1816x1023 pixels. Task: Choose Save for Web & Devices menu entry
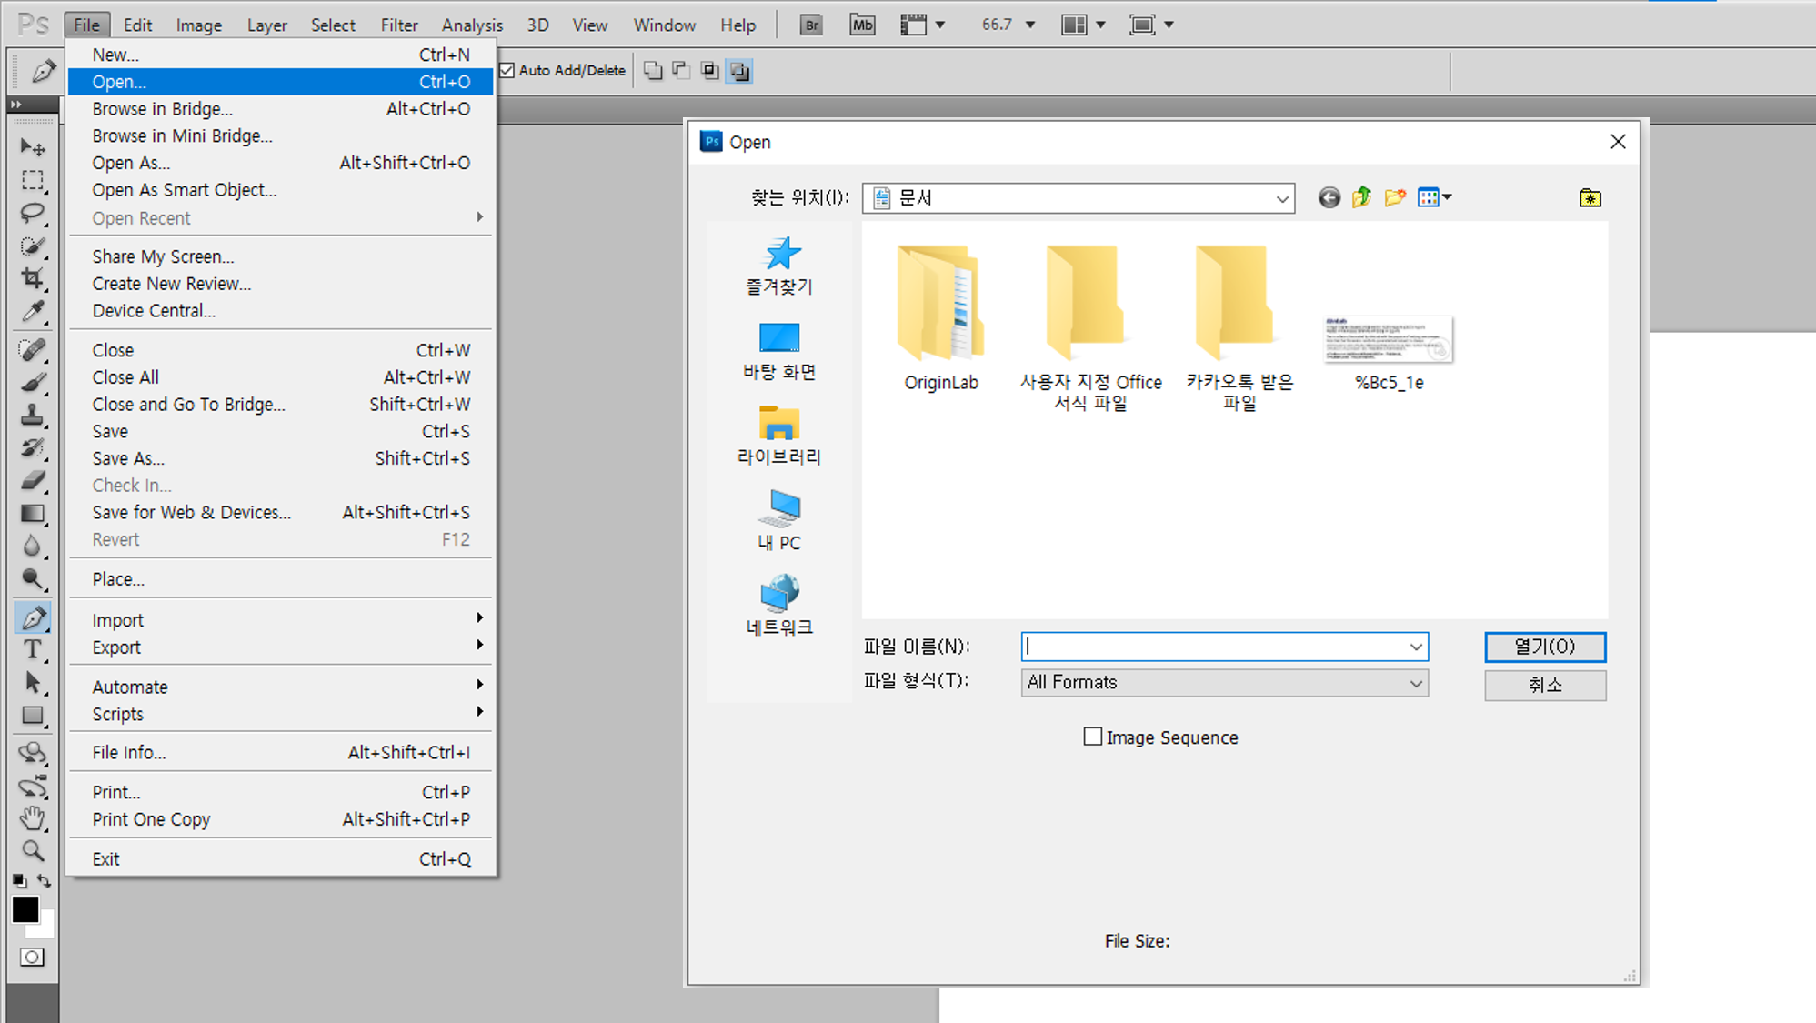(191, 513)
